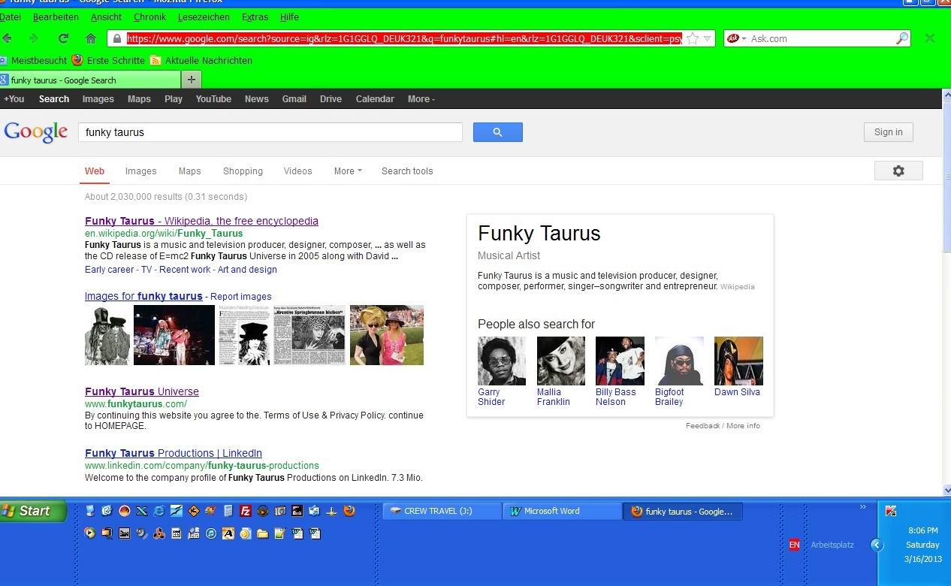This screenshot has height=586, width=951.
Task: Click the padlock site identity icon
Action: click(x=117, y=38)
